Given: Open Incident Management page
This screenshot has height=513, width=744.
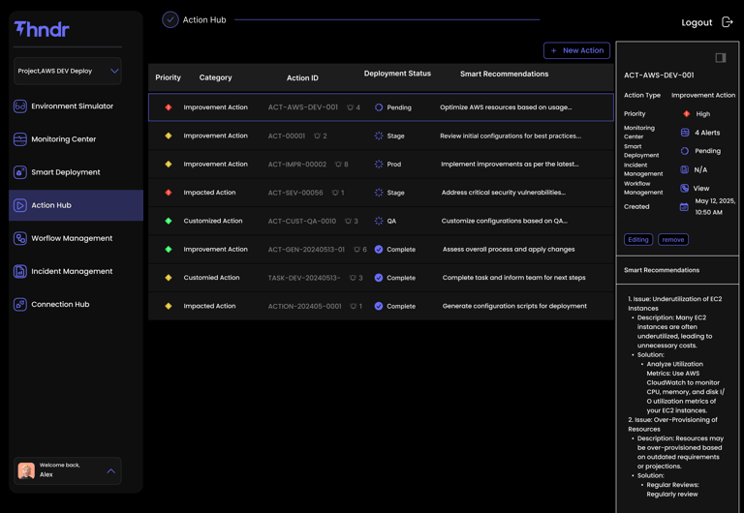Looking at the screenshot, I should 72,271.
